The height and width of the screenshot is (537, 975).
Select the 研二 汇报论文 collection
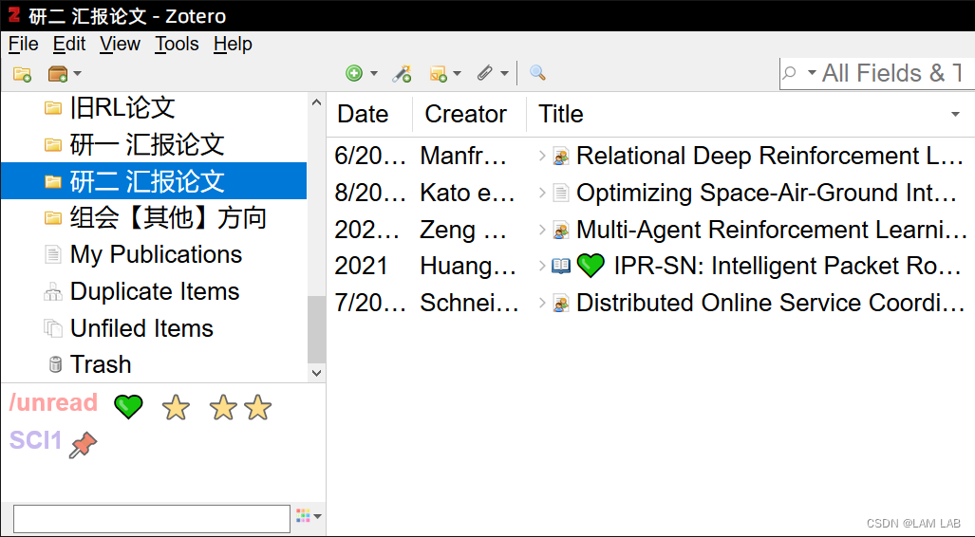154,181
